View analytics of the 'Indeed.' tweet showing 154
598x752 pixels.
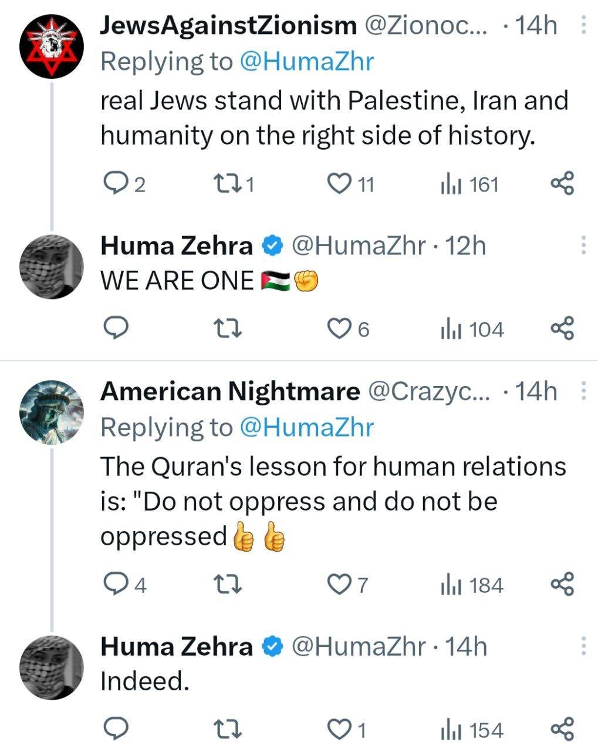tap(472, 730)
